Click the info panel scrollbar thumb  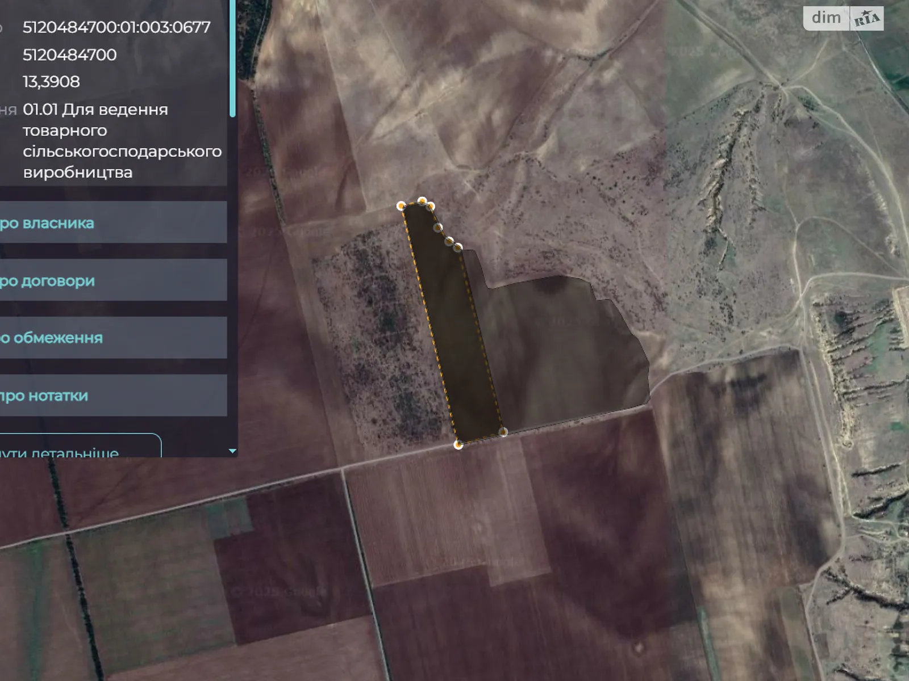pos(232,57)
